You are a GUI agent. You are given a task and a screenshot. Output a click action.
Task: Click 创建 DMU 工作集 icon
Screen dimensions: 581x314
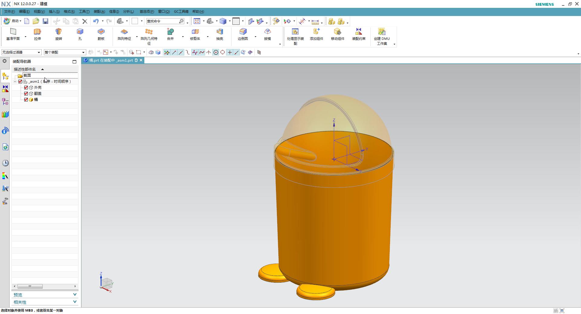click(382, 32)
